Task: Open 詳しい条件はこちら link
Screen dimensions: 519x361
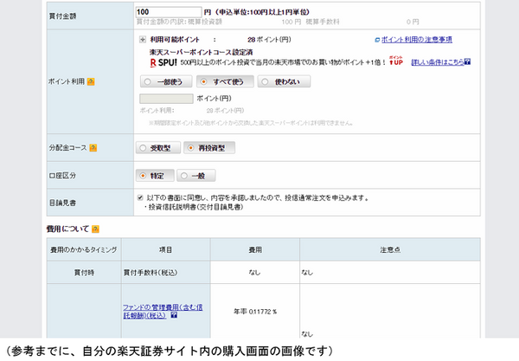Action: pos(438,62)
